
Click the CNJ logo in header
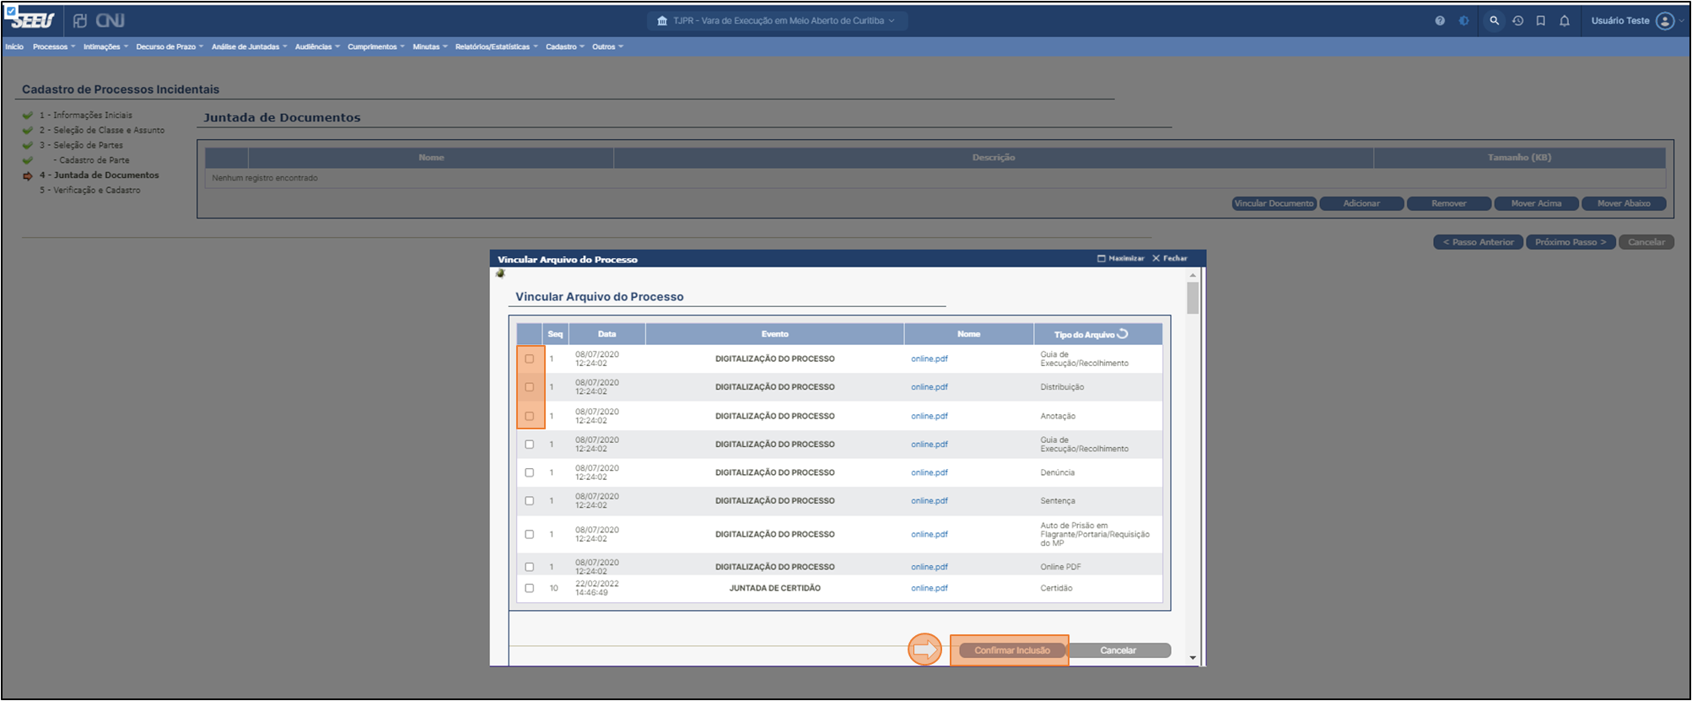point(110,20)
